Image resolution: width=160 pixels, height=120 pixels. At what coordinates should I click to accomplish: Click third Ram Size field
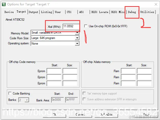(x=144, y=83)
